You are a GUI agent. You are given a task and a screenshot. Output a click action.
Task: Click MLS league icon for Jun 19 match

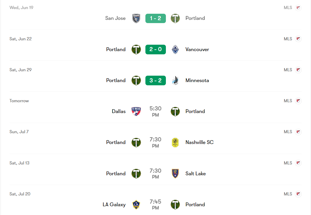coord(298,8)
